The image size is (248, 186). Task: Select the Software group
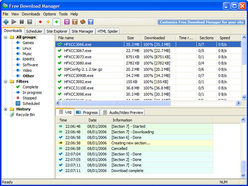(x=30, y=65)
